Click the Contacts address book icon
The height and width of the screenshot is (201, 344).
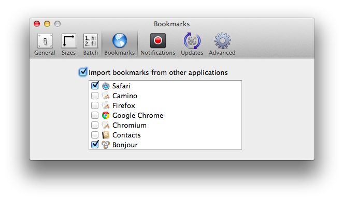coord(106,135)
